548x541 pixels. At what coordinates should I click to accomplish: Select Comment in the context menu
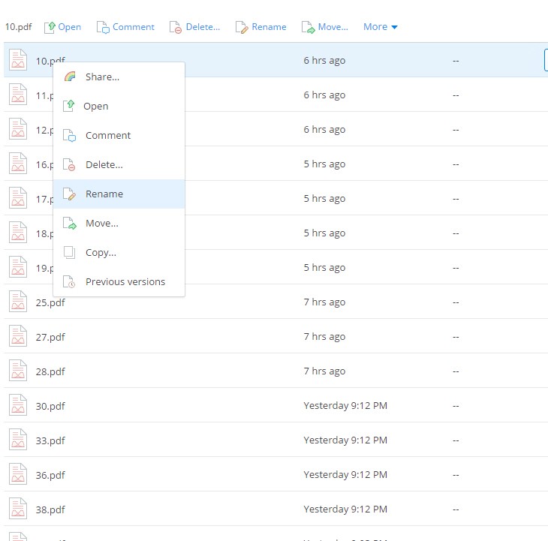108,135
